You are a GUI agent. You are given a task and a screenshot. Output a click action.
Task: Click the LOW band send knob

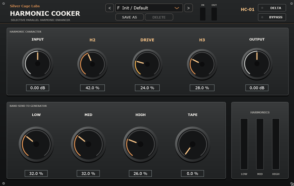coord(36,144)
